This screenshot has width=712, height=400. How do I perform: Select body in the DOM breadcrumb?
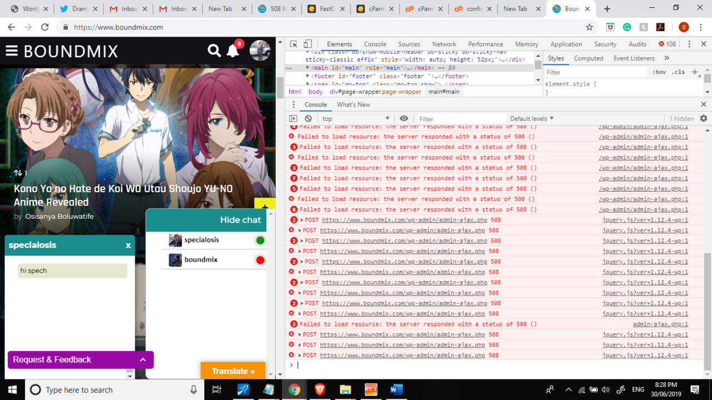point(315,92)
